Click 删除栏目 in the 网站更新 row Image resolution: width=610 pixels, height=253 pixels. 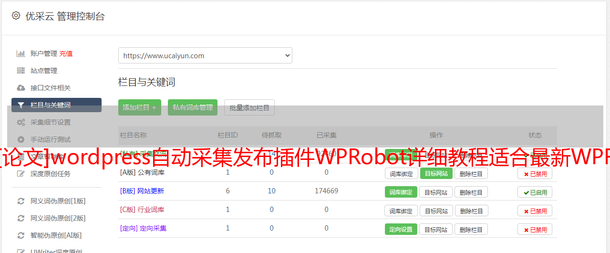pyautogui.click(x=471, y=192)
